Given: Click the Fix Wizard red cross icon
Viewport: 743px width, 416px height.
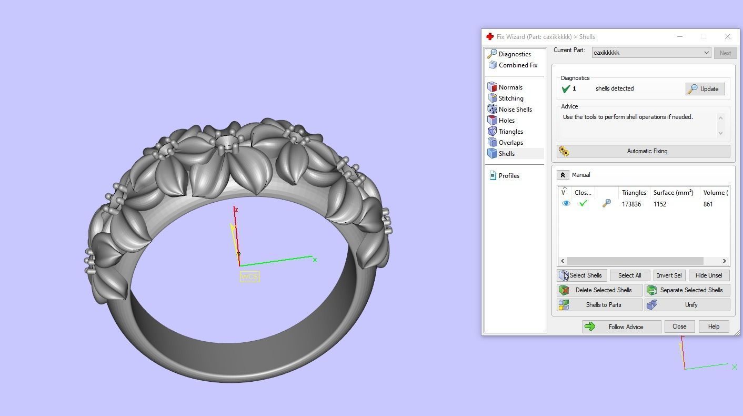Looking at the screenshot, I should pos(489,37).
